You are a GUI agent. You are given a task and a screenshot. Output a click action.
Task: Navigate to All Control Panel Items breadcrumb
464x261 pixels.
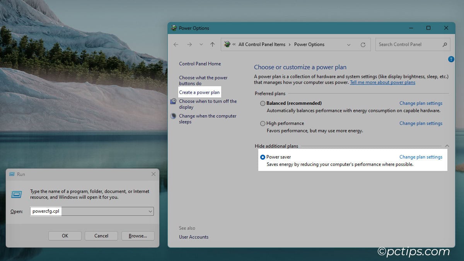click(x=262, y=44)
